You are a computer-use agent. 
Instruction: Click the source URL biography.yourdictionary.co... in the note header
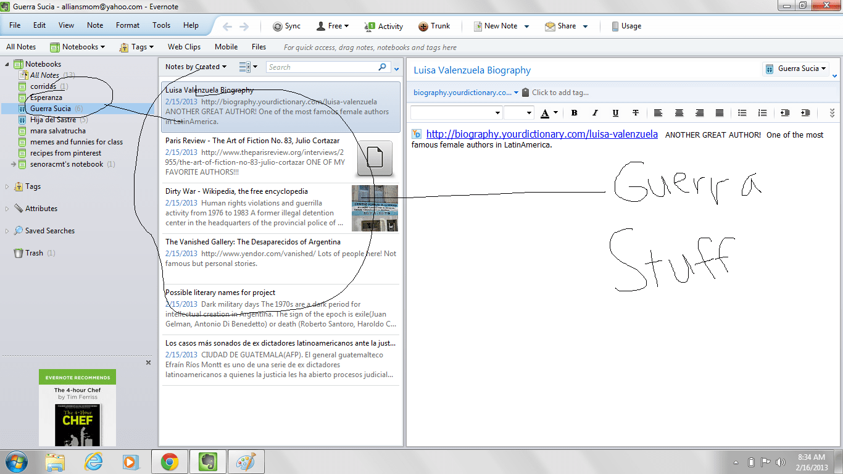coord(462,93)
